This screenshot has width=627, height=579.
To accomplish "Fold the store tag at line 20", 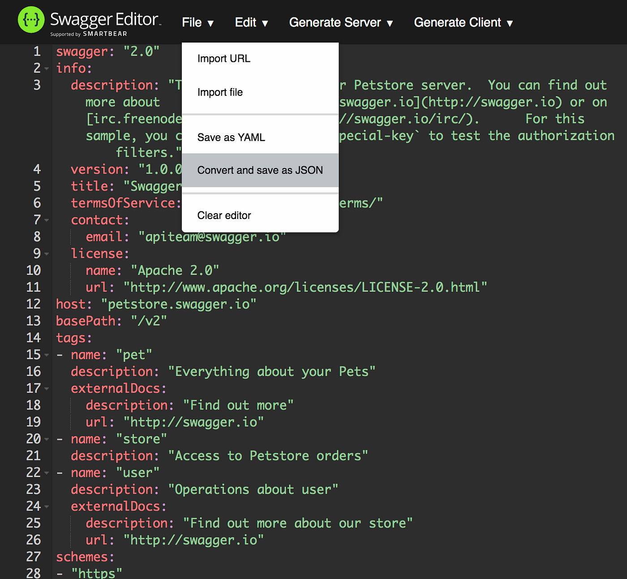I will pos(47,439).
